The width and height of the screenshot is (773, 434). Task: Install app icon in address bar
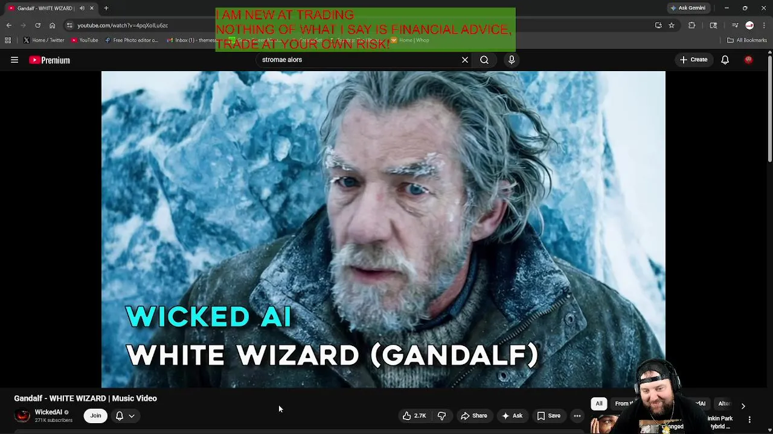(x=658, y=25)
